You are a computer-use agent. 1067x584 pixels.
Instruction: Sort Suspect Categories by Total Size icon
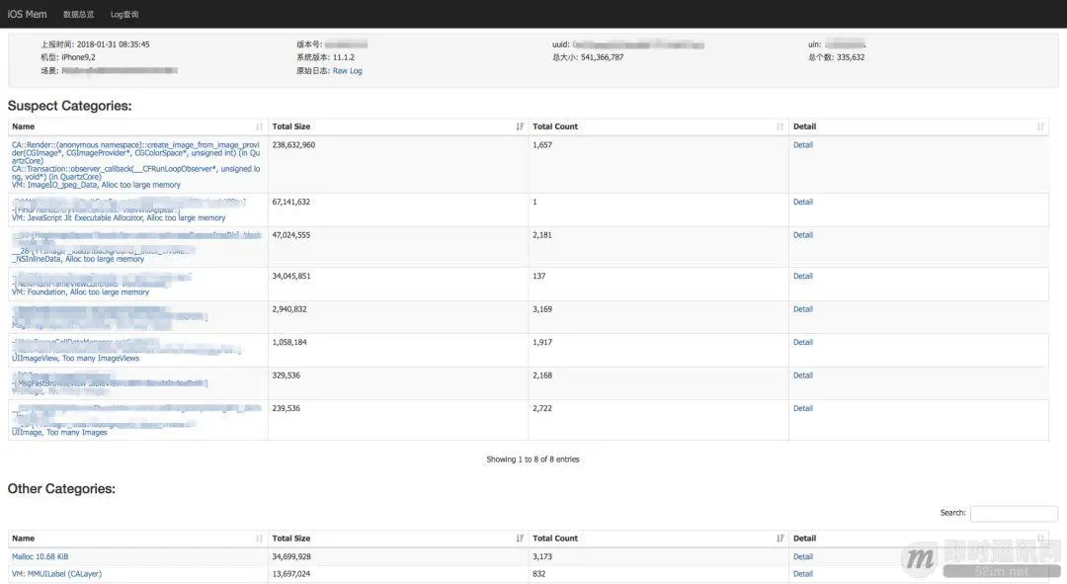[520, 126]
